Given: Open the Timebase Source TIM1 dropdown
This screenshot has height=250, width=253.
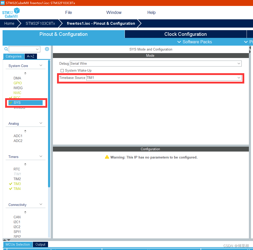Looking at the screenshot, I should pyautogui.click(x=164, y=78).
